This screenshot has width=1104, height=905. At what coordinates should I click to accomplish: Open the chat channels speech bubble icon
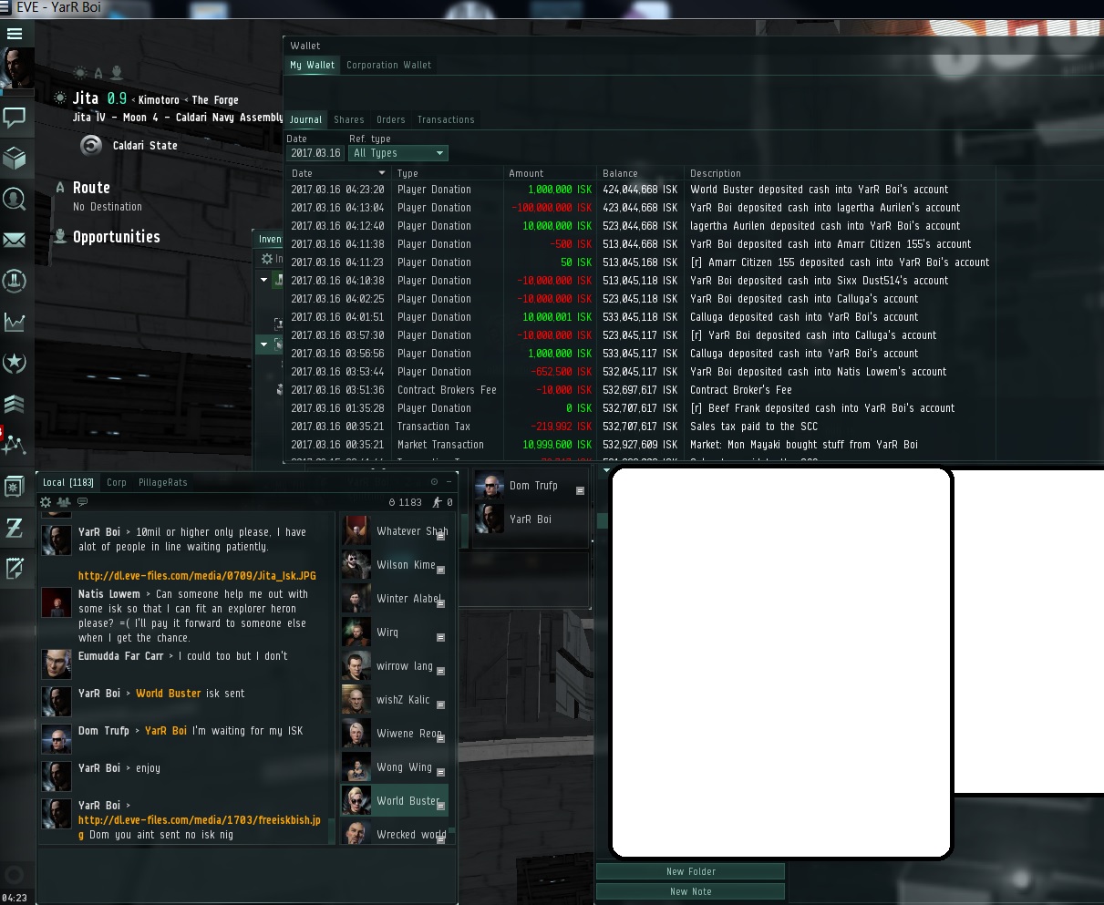pyautogui.click(x=15, y=118)
